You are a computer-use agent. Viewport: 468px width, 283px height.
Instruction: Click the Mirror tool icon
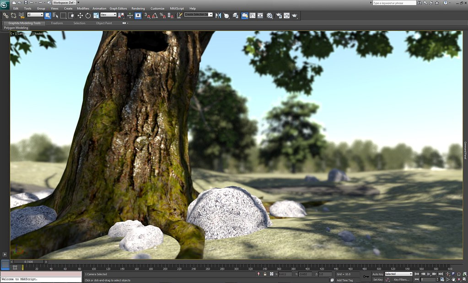point(218,15)
